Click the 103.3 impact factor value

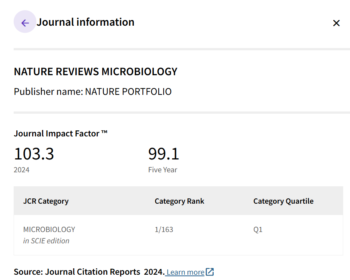(x=34, y=154)
